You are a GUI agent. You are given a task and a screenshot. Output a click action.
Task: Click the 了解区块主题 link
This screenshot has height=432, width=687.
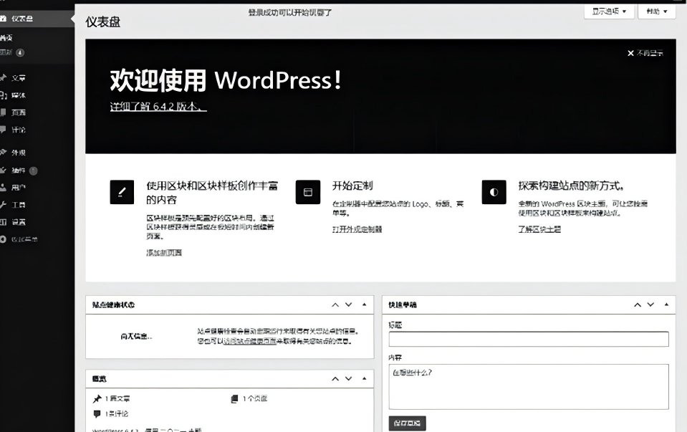point(539,229)
